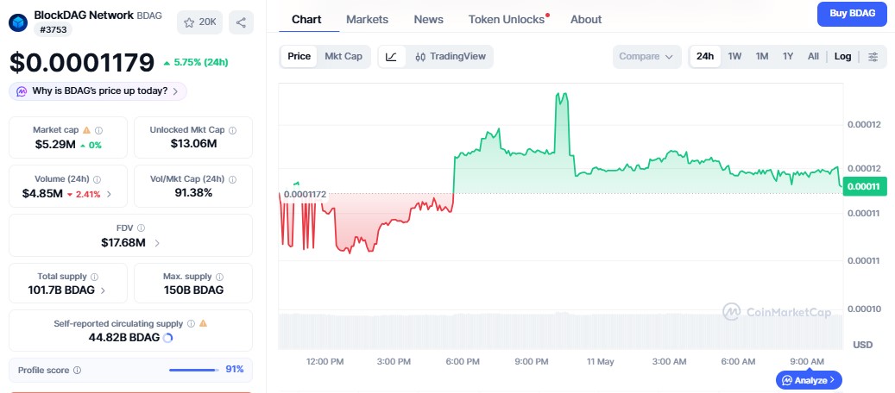Click circulating supply warning triangle icon

[x=203, y=323]
